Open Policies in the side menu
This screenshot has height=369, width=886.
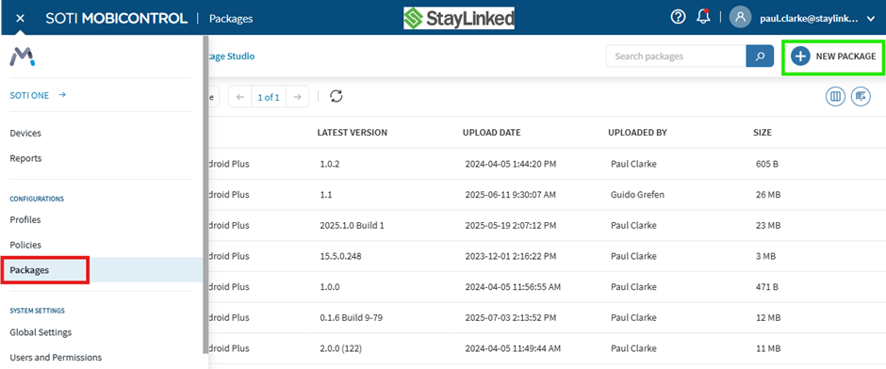click(x=25, y=245)
